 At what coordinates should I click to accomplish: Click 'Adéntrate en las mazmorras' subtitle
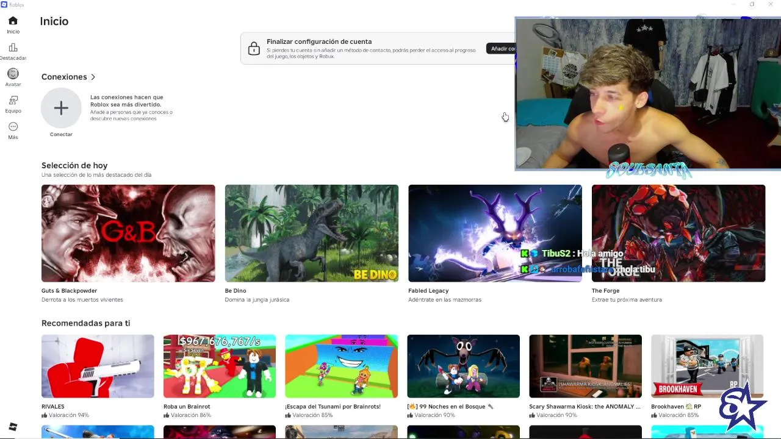click(x=445, y=300)
